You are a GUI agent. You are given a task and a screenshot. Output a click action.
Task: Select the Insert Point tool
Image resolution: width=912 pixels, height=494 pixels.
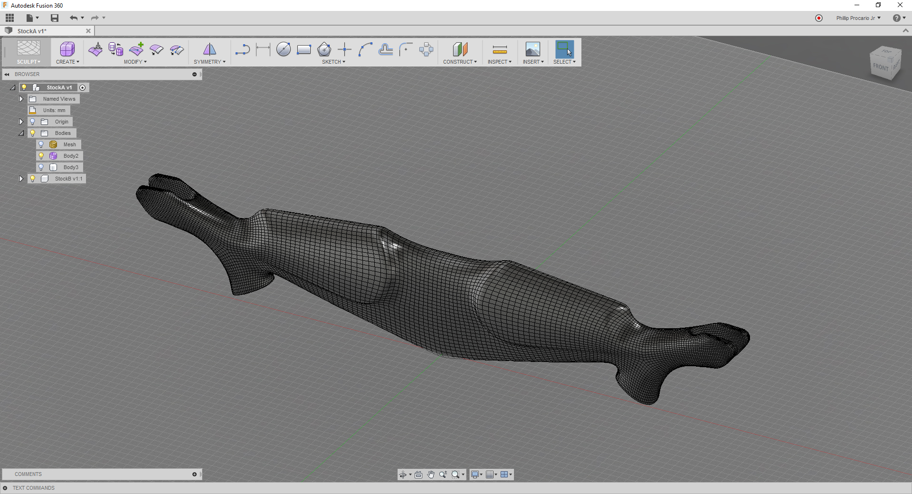[136, 49]
